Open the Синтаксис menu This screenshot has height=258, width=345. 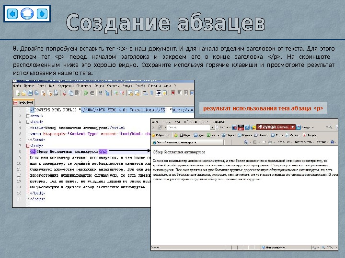pos(83,86)
